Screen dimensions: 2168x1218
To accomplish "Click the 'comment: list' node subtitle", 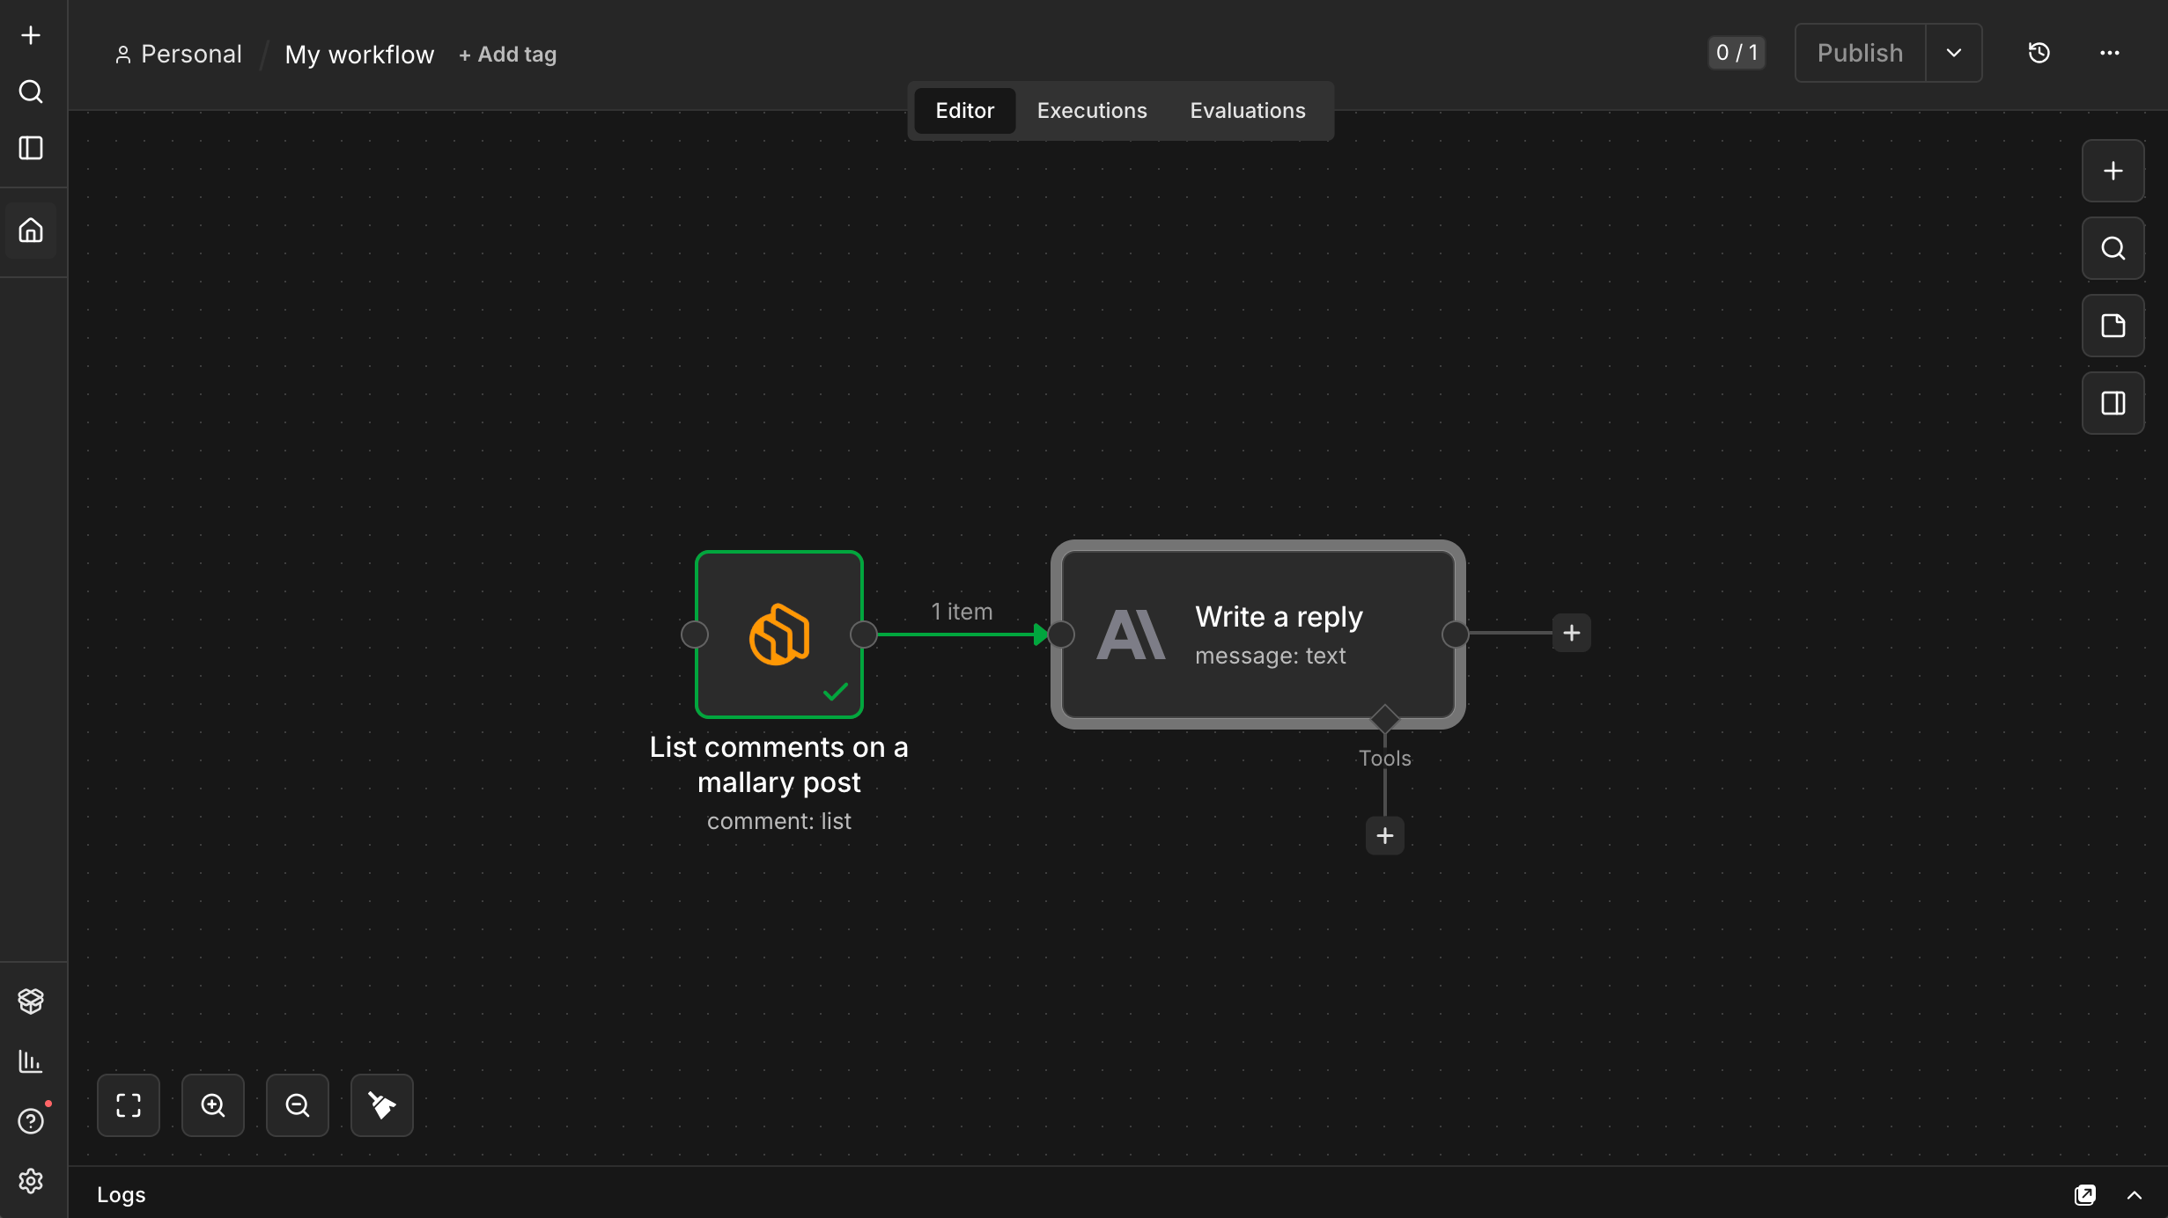I will tap(779, 821).
